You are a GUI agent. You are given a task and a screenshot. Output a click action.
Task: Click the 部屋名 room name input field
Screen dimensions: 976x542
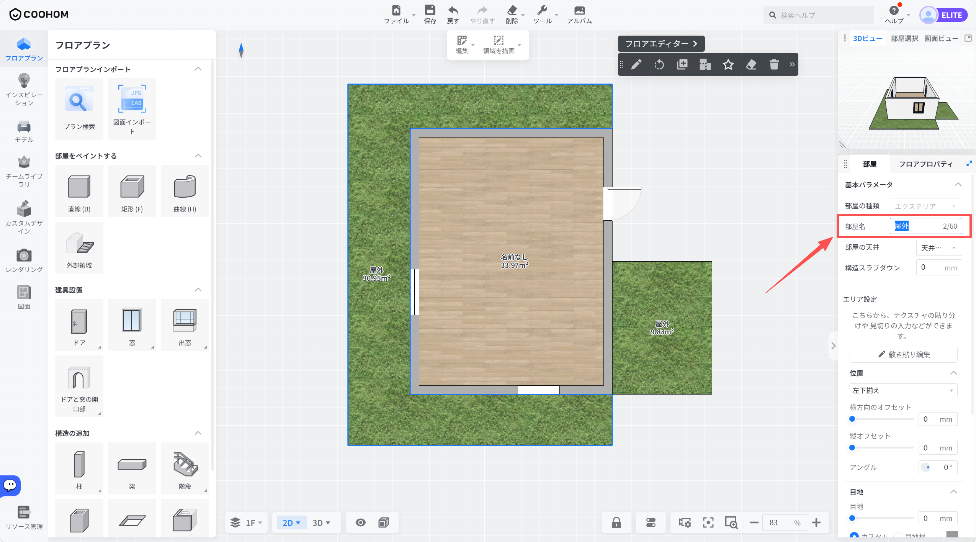925,226
